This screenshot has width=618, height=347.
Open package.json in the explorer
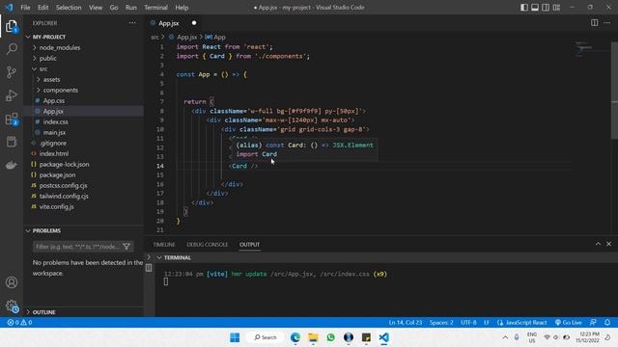(x=84, y=175)
